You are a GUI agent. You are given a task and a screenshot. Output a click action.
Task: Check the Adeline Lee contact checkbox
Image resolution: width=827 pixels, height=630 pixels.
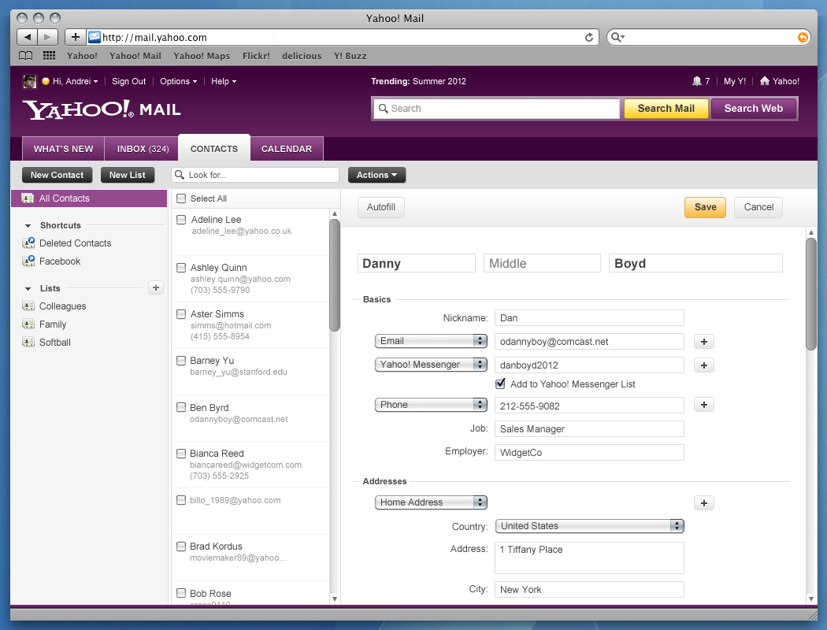coord(181,219)
